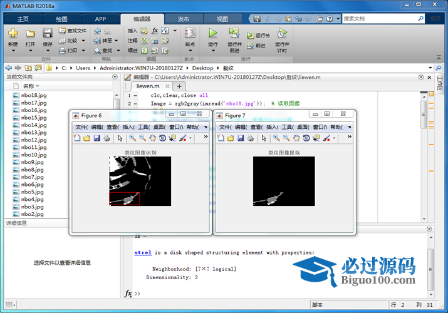Toggle the Pan hand tool in Figure 7
This screenshot has width=448, height=313.
(296, 138)
